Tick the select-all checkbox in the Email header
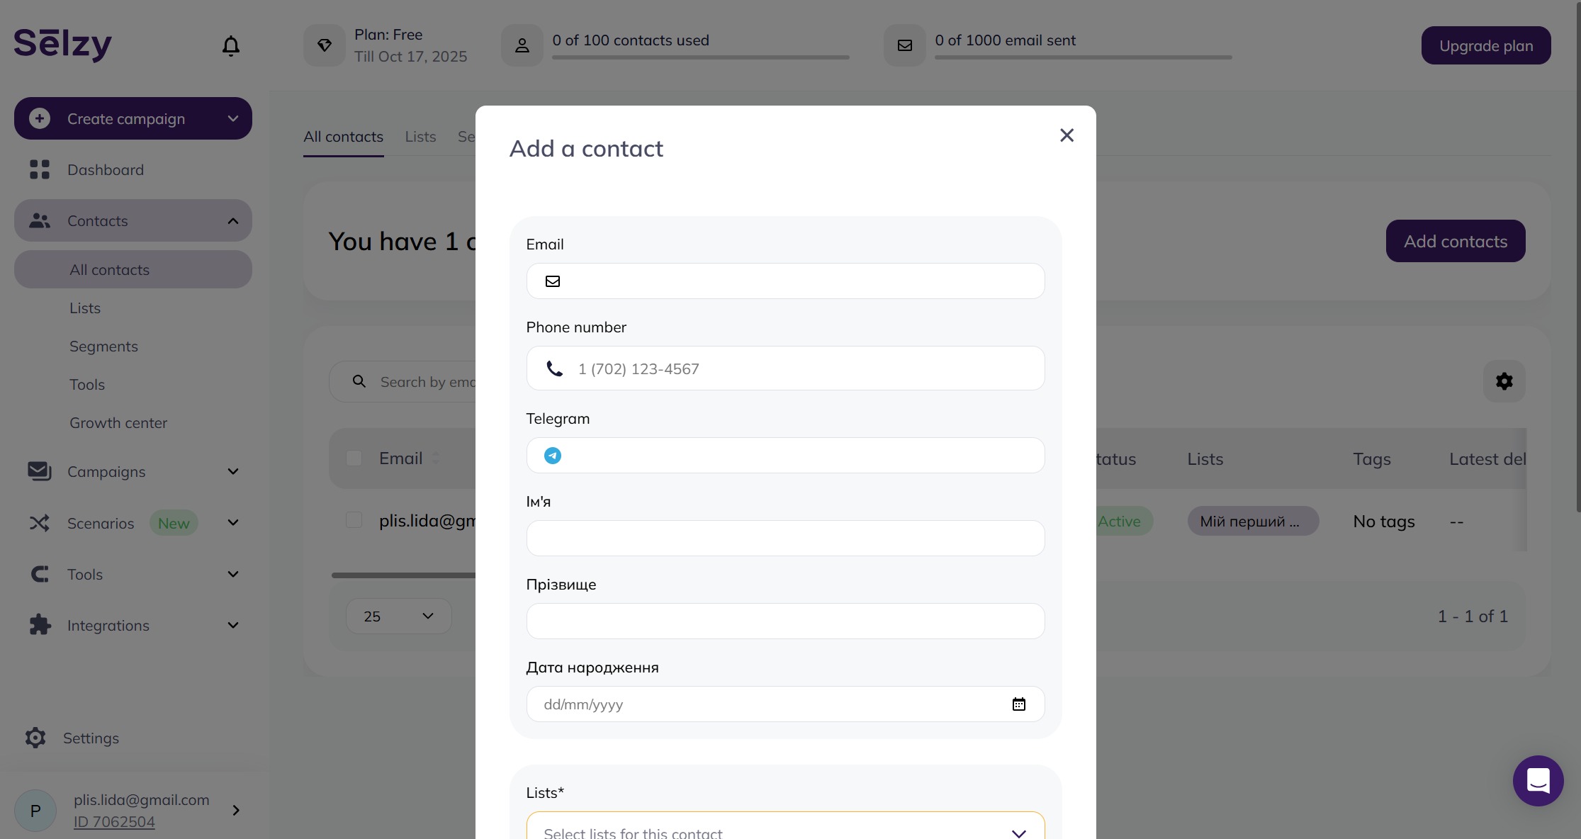This screenshot has height=839, width=1581. (354, 458)
